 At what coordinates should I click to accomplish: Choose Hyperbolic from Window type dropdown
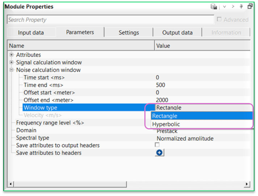coord(166,124)
